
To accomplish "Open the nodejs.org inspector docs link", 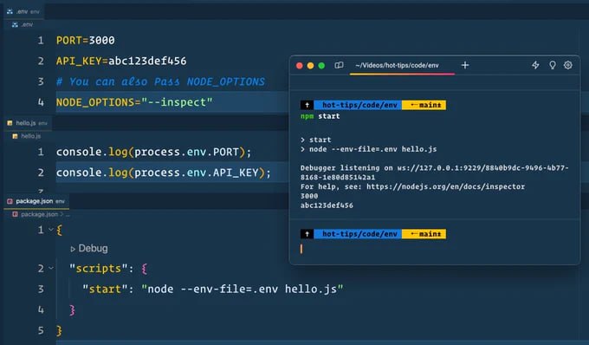I will coord(445,186).
